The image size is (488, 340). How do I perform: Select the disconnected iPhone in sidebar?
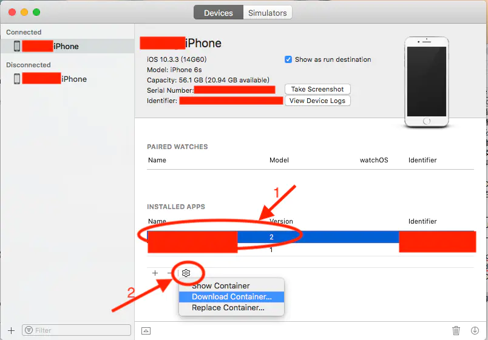67,79
